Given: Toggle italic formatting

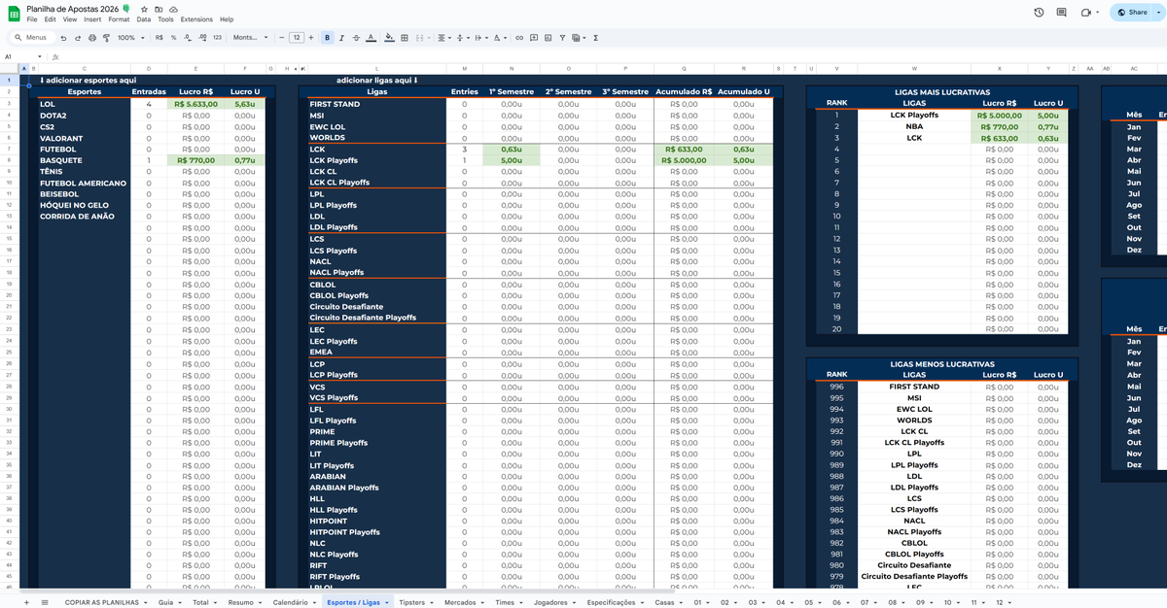Looking at the screenshot, I should click(x=341, y=38).
